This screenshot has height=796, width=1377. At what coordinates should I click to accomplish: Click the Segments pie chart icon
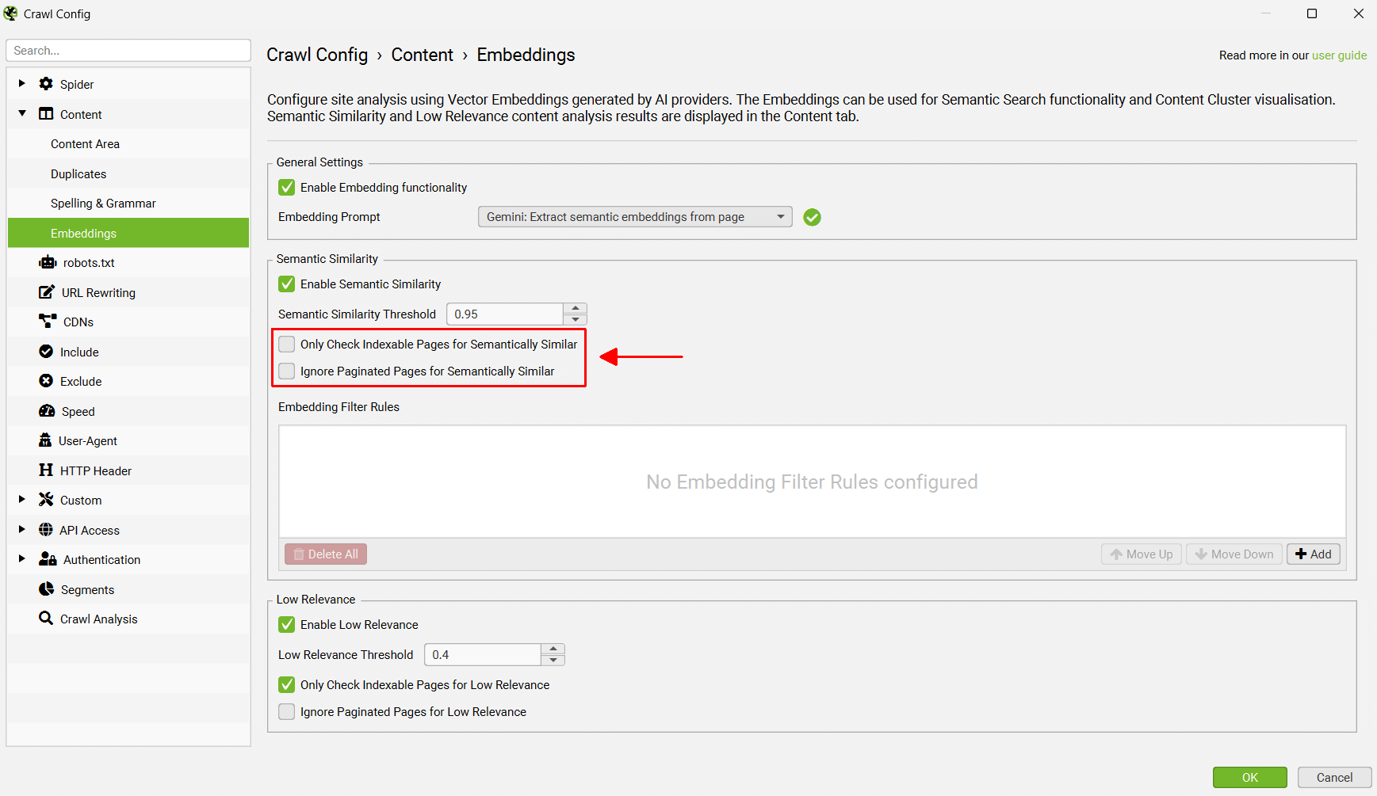click(x=47, y=588)
